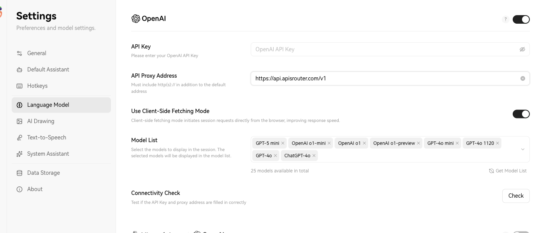The height and width of the screenshot is (233, 545).
Task: Click the Text-to-Speech microphone icon
Action: pos(19,137)
